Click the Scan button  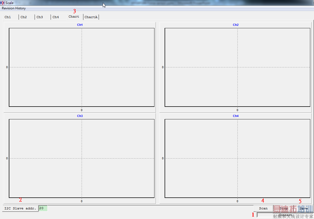[x=263, y=208]
